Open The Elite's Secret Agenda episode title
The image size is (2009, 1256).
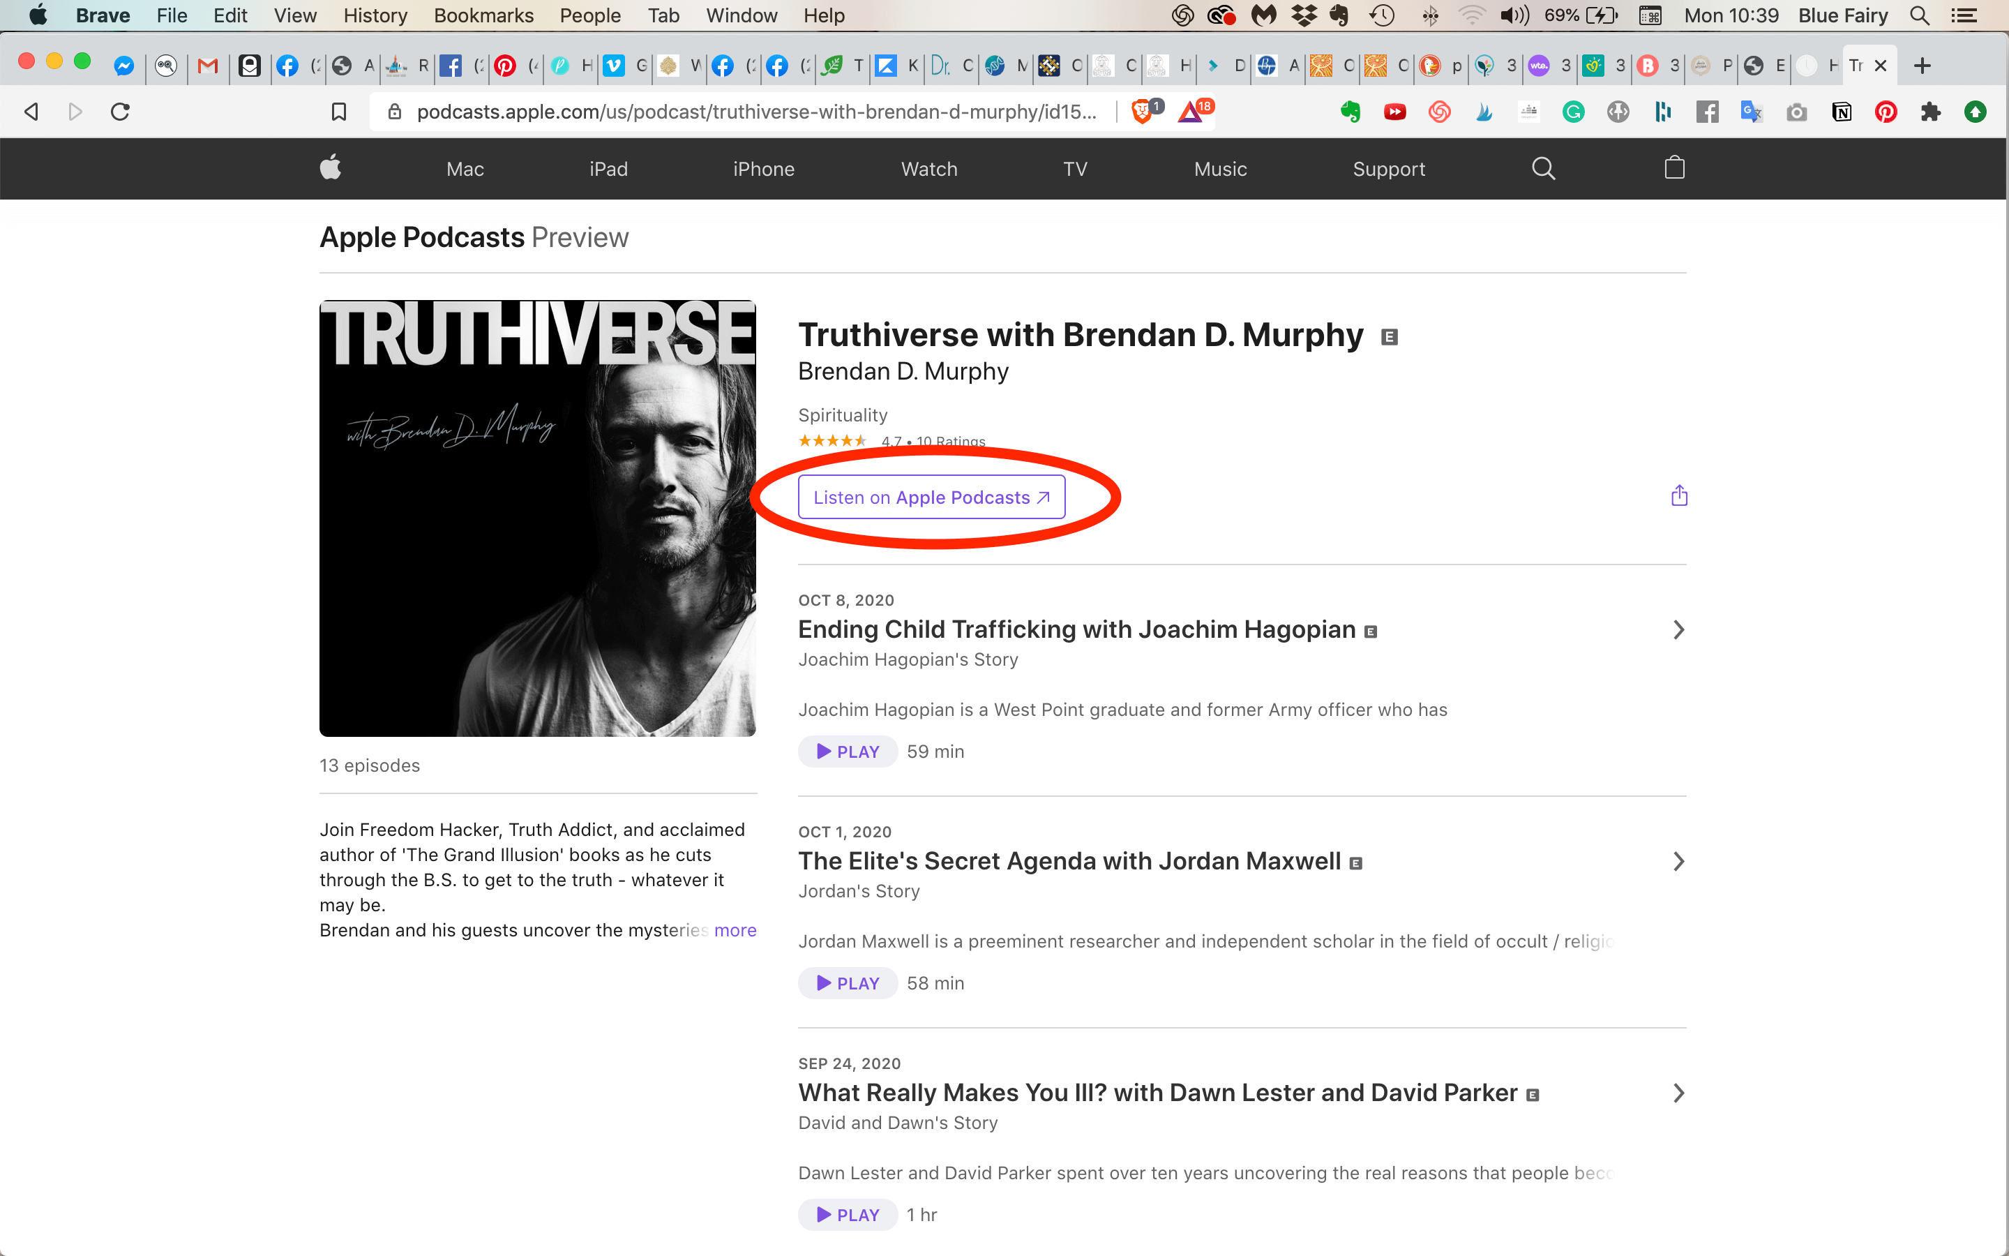pos(1069,862)
